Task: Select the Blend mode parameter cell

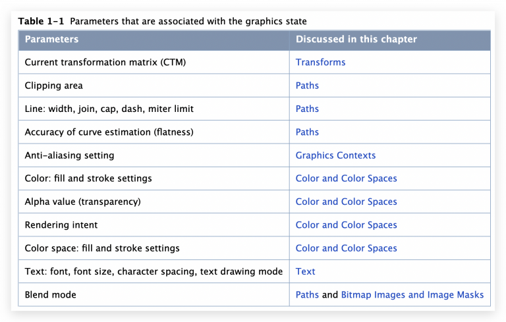Action: pyautogui.click(x=154, y=294)
